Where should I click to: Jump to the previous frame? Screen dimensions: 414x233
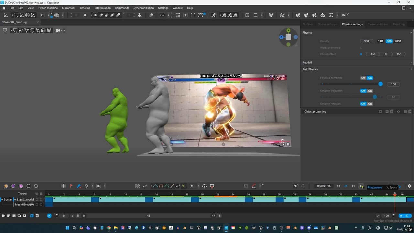pos(354,186)
